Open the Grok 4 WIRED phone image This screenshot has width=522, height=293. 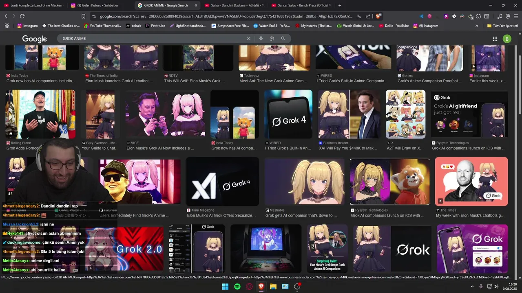(x=288, y=114)
